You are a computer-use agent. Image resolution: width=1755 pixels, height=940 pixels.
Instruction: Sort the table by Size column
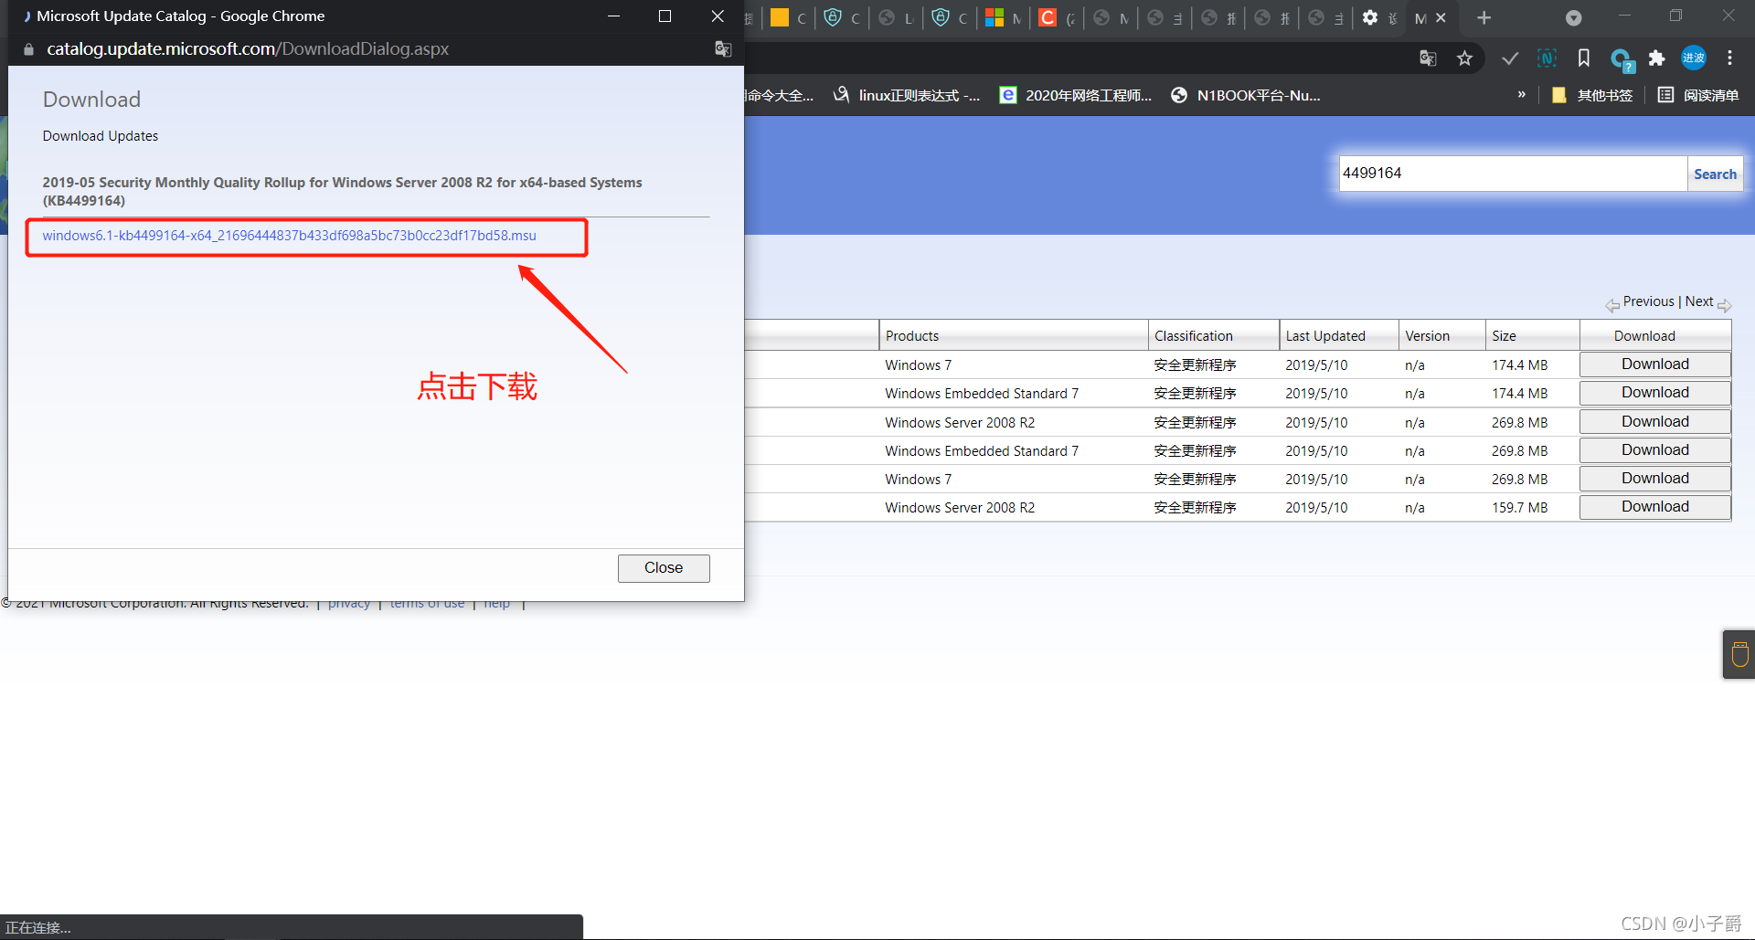[1505, 336]
